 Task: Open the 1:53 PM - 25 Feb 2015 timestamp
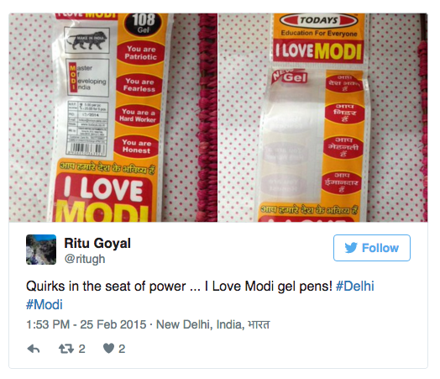pos(86,324)
